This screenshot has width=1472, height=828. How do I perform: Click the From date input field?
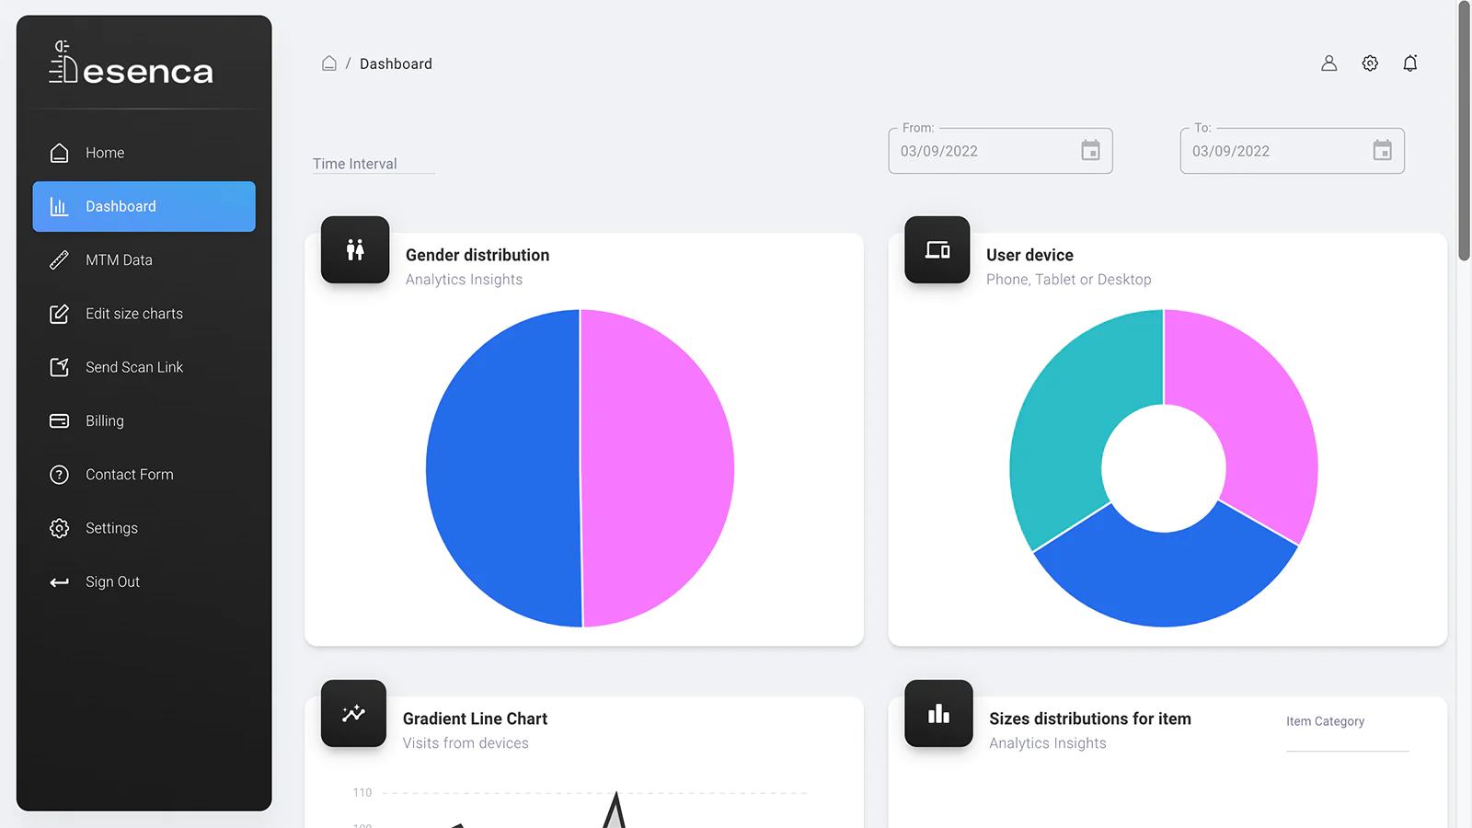1000,151
